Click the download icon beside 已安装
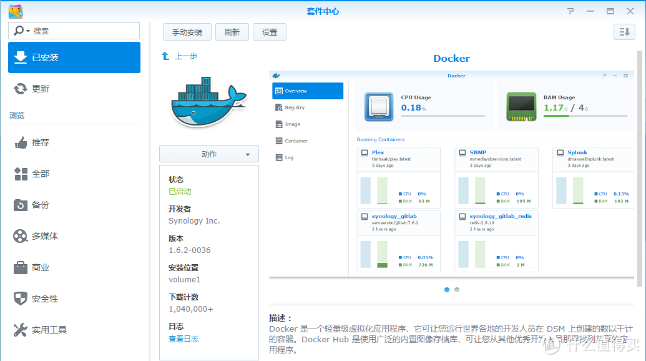Viewport: 646px width, 361px height. [x=20, y=57]
